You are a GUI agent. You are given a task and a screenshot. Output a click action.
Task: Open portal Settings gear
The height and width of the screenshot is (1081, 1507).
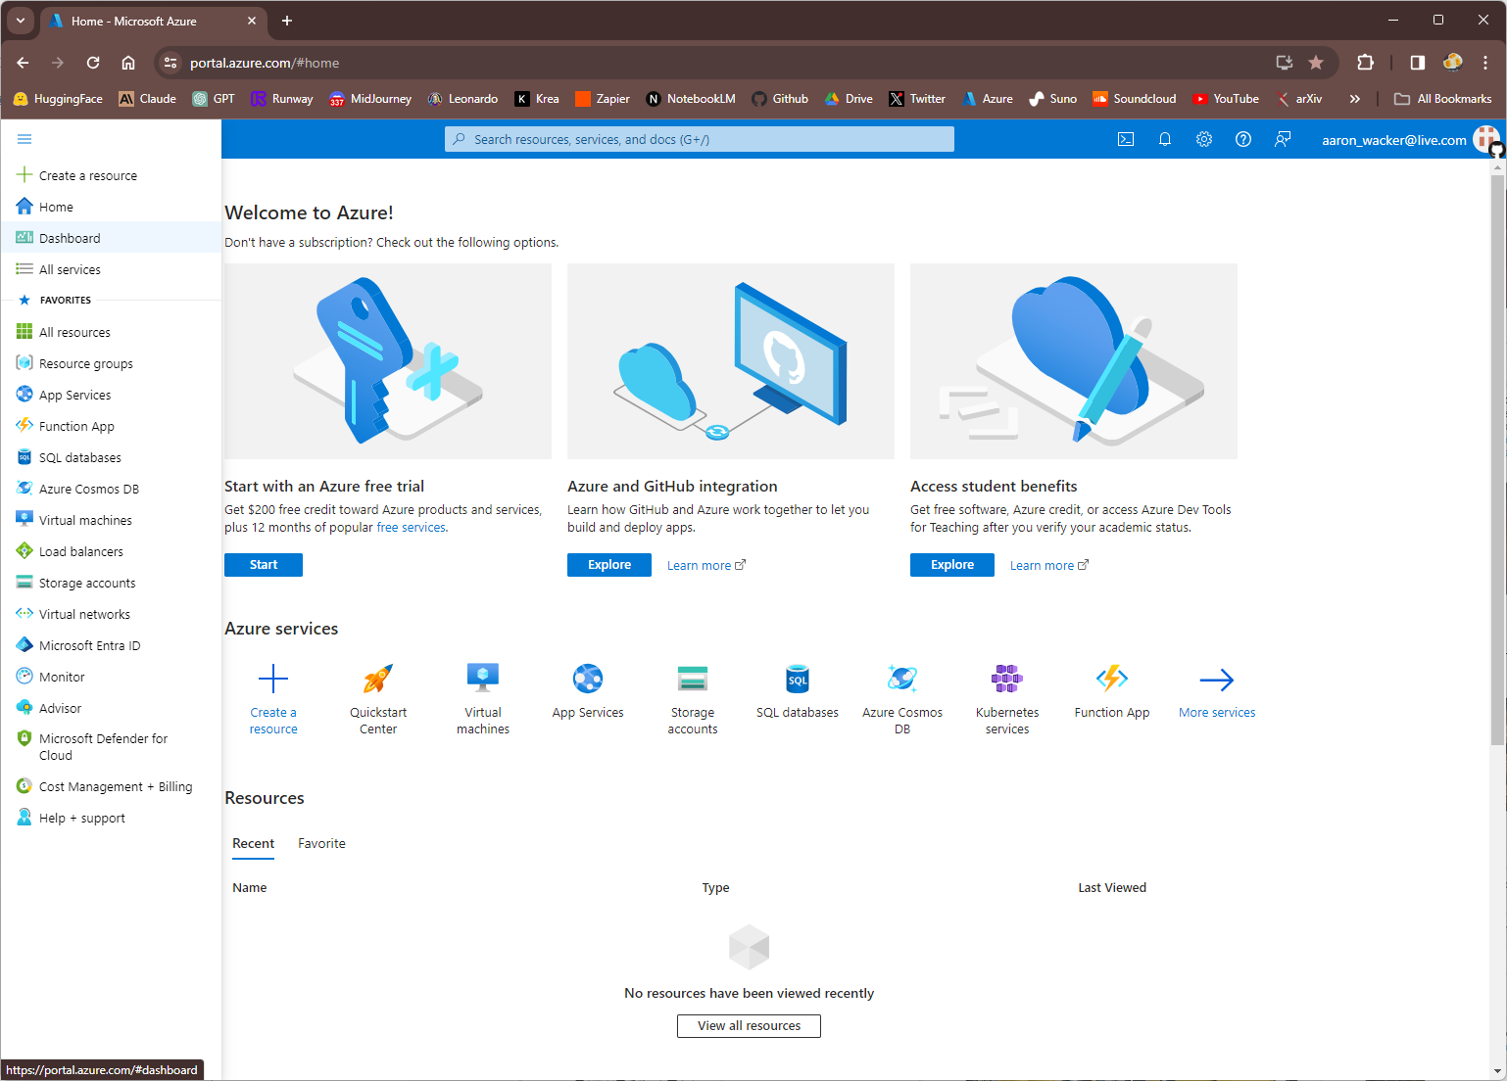point(1204,139)
